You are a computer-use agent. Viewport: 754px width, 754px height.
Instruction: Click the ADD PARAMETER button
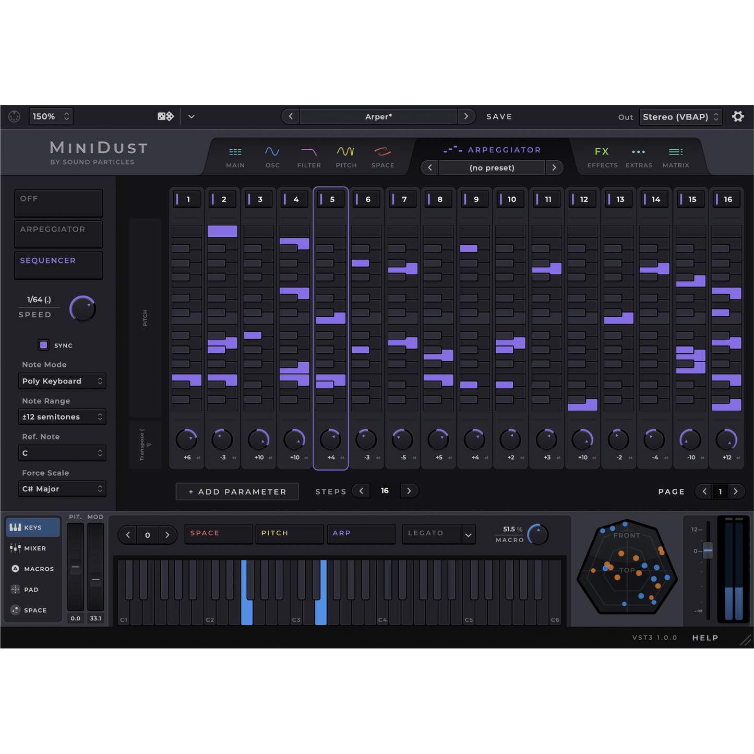pyautogui.click(x=237, y=492)
